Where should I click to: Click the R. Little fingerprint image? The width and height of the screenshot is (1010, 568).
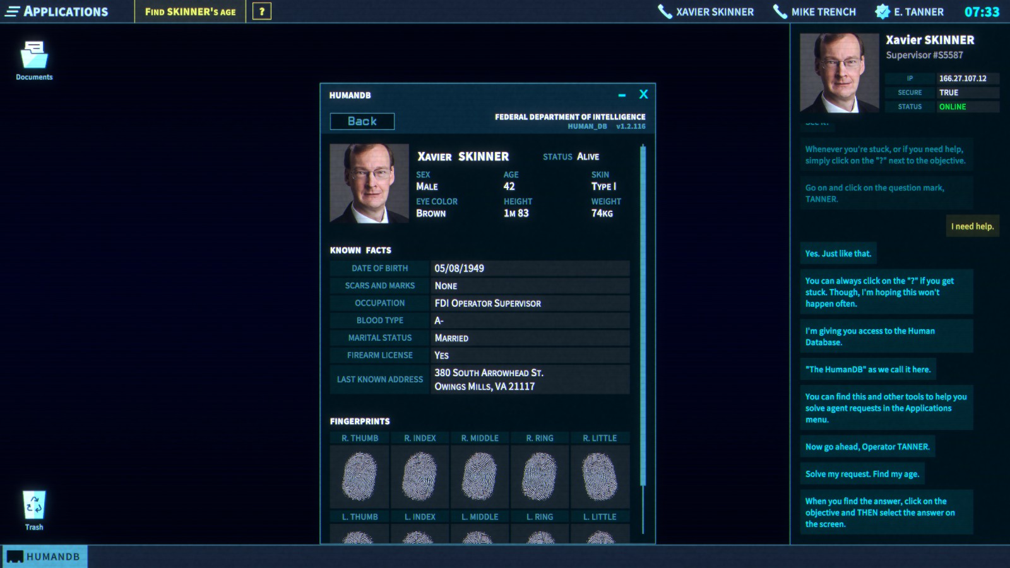coord(600,476)
